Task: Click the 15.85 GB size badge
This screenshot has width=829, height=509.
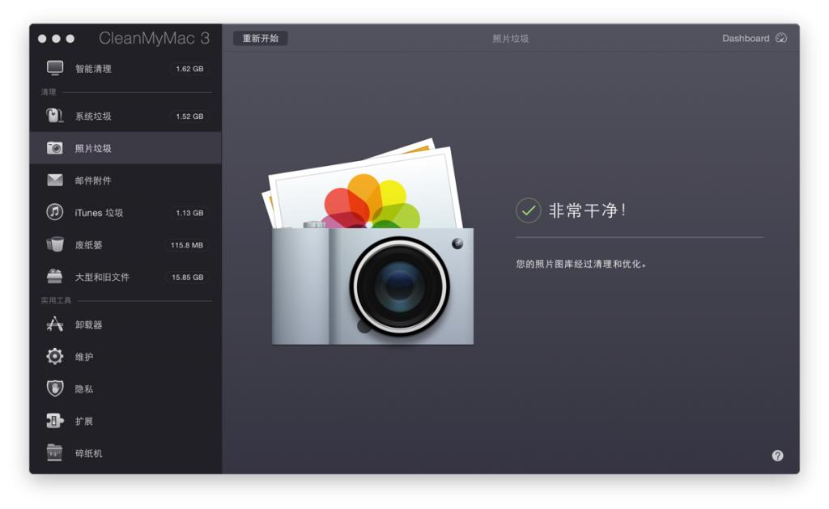Action: [188, 277]
